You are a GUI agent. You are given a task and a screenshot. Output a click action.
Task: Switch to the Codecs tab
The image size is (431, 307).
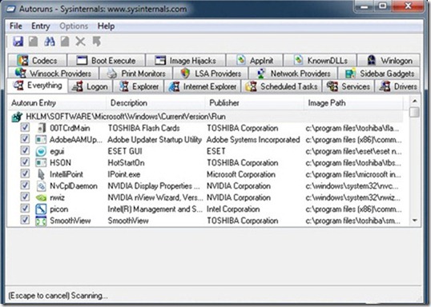pyautogui.click(x=38, y=60)
